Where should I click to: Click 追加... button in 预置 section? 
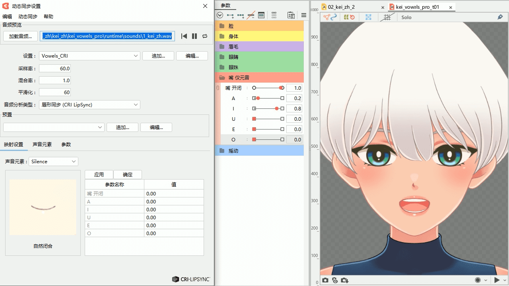click(122, 128)
